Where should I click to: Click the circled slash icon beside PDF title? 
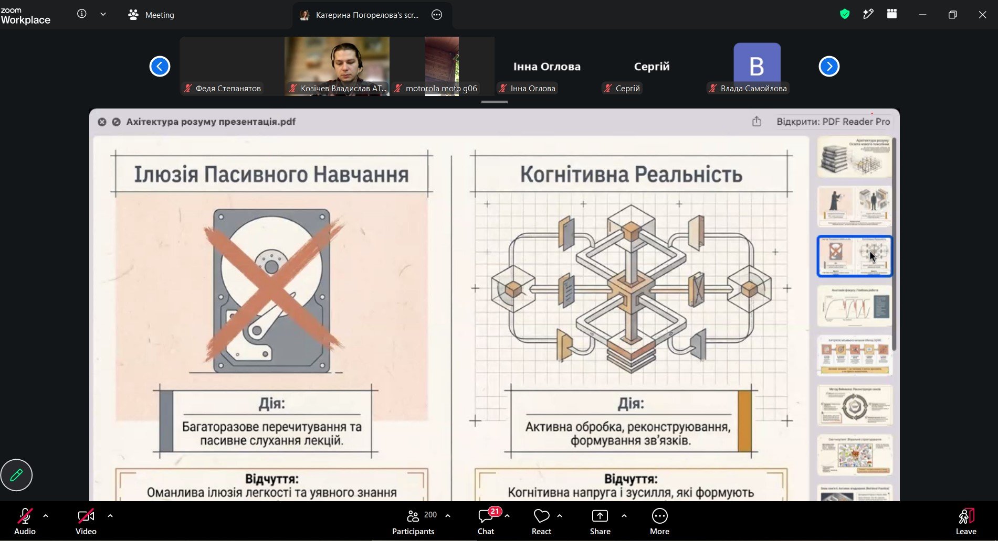[x=116, y=122]
